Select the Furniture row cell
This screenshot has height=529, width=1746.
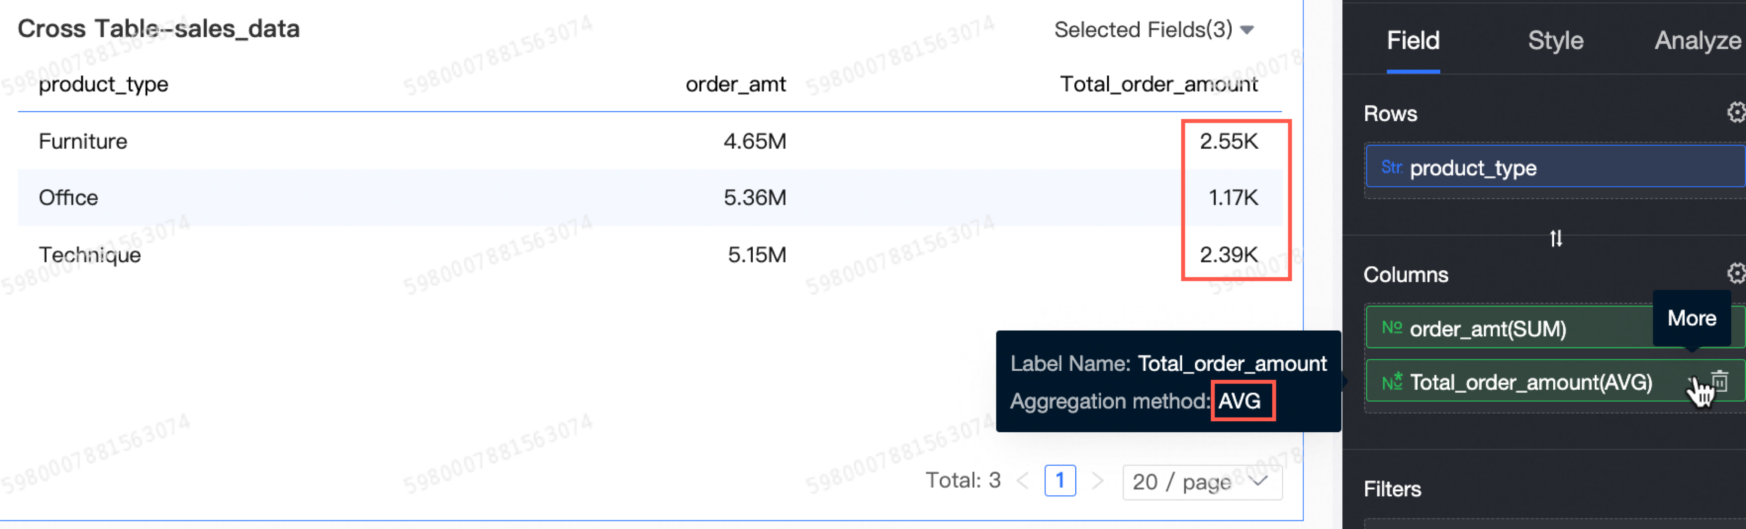coord(83,141)
